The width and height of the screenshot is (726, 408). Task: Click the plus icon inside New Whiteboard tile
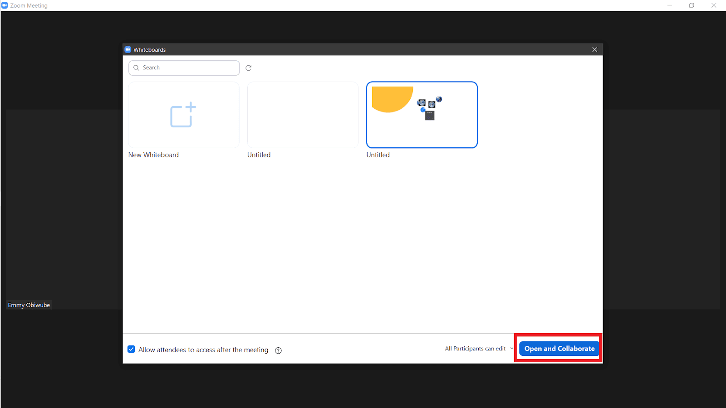point(191,108)
